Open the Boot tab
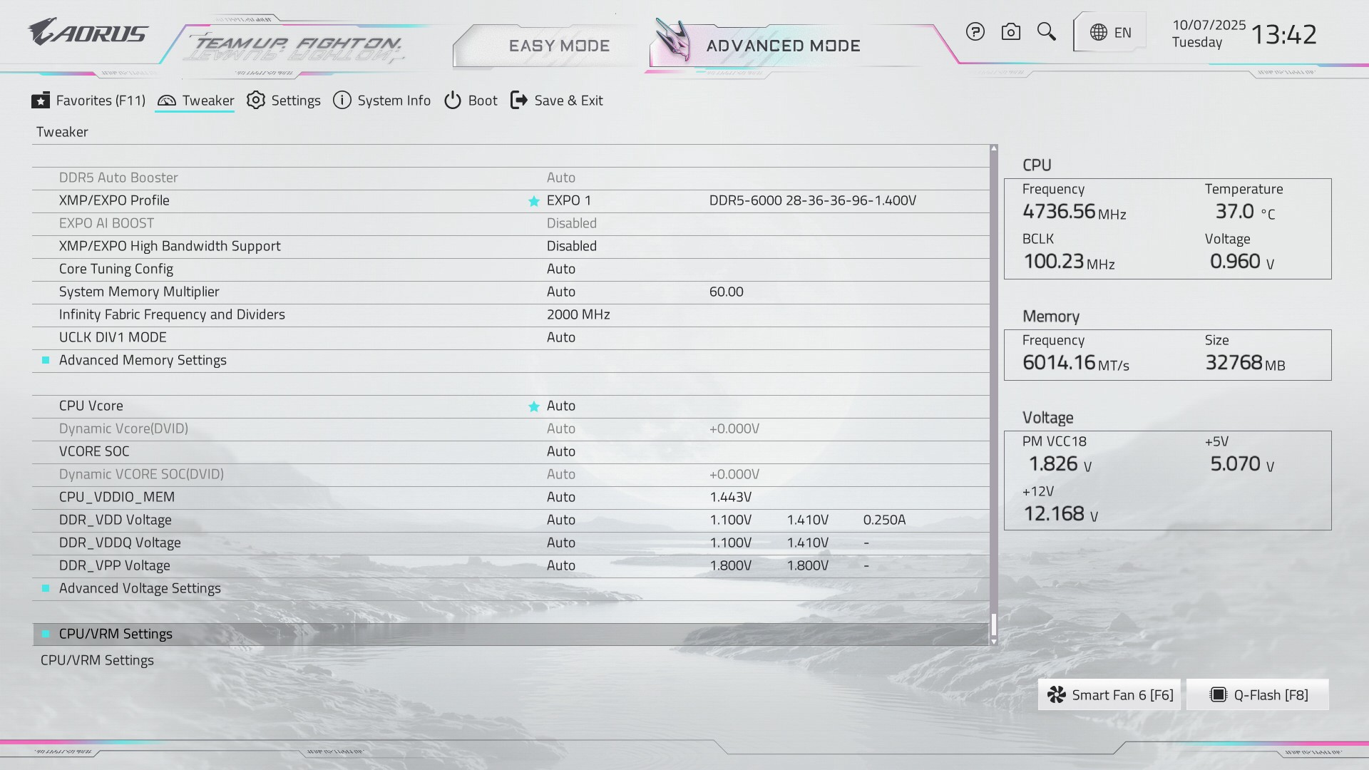This screenshot has height=770, width=1369. [471, 101]
